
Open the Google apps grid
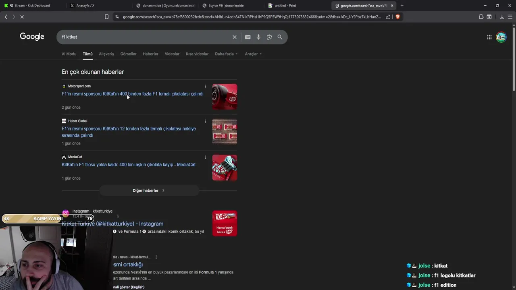489,37
